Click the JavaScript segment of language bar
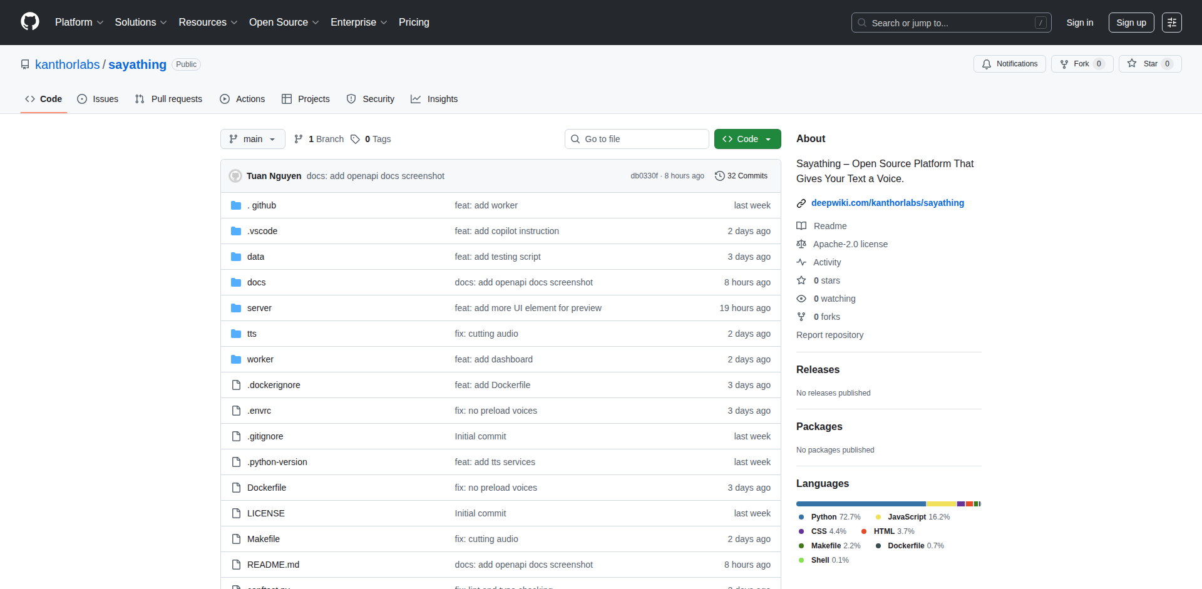This screenshot has width=1202, height=589. pos(942,504)
